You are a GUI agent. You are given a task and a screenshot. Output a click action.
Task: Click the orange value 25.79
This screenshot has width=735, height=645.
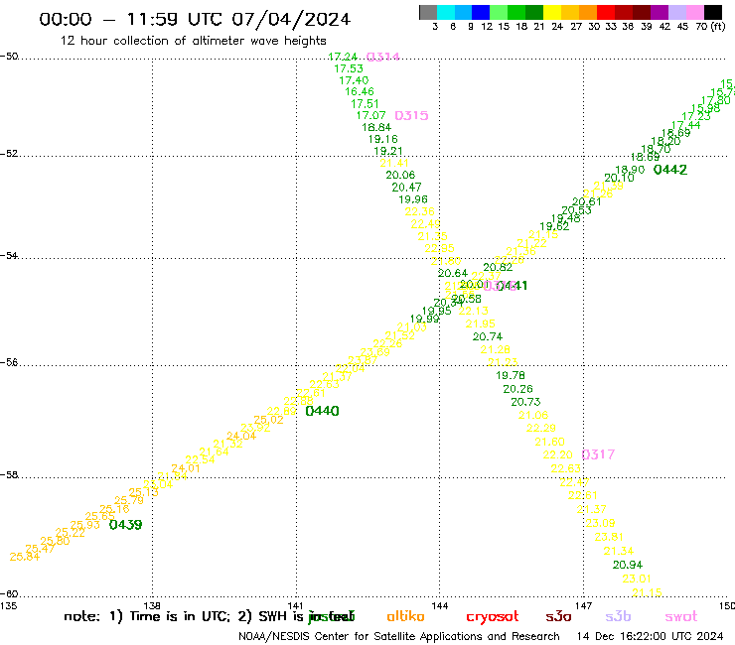pos(129,501)
